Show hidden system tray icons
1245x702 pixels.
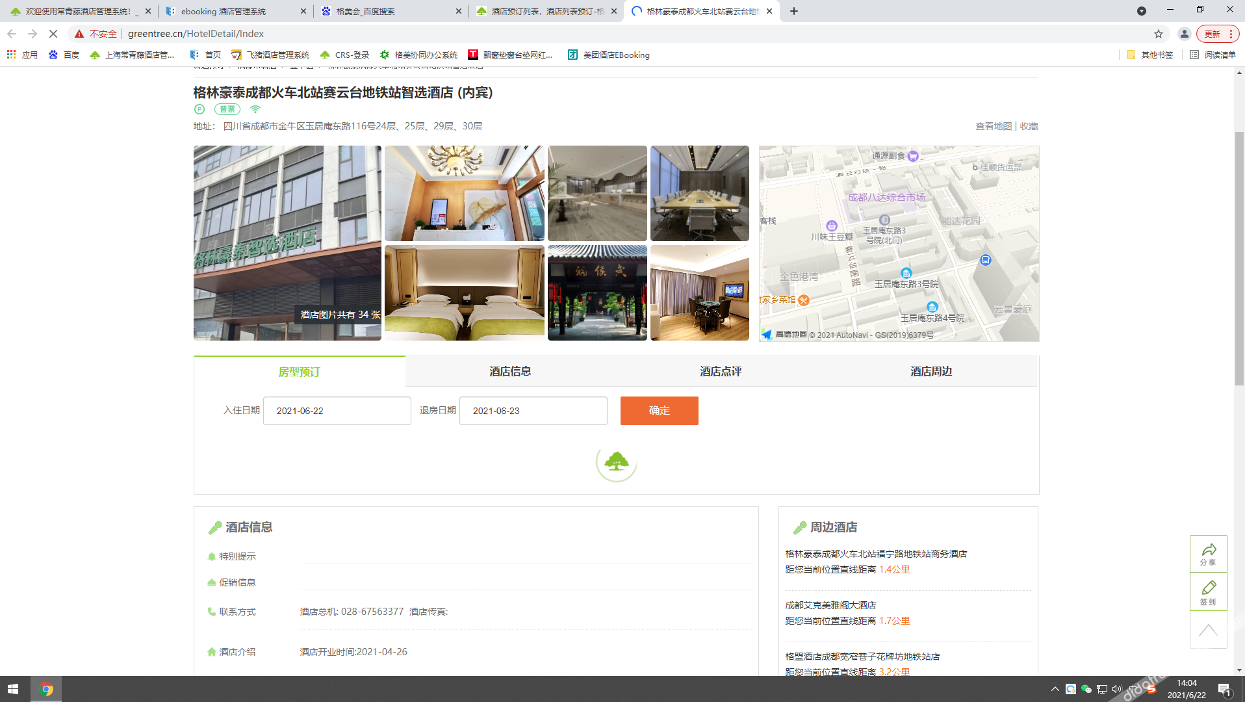click(1055, 689)
